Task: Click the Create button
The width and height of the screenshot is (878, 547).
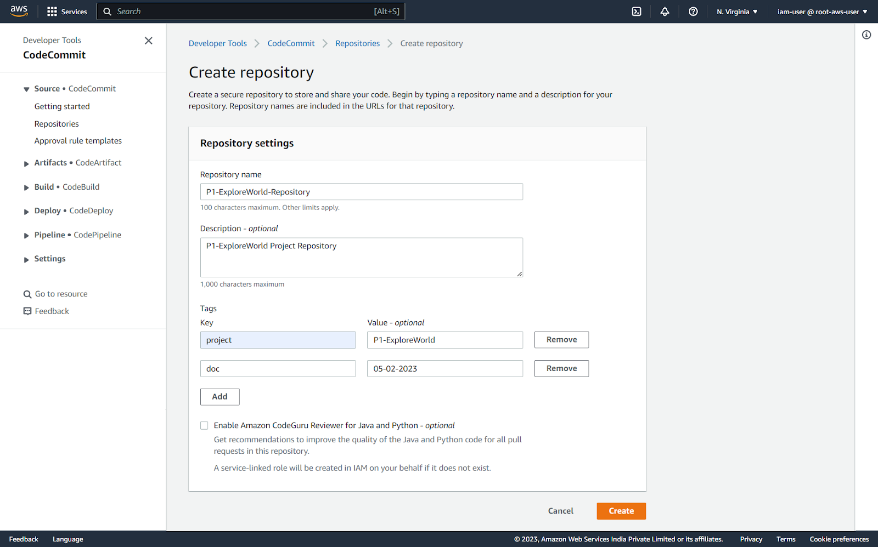Action: 621,511
